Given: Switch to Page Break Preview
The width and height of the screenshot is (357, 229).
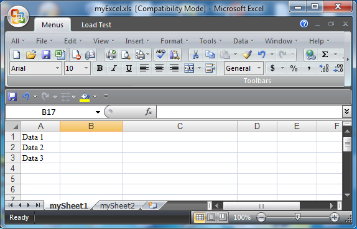Looking at the screenshot, I should click(x=223, y=217).
